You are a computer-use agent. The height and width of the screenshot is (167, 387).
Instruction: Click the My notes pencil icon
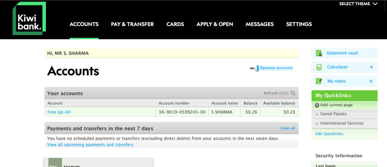click(319, 81)
